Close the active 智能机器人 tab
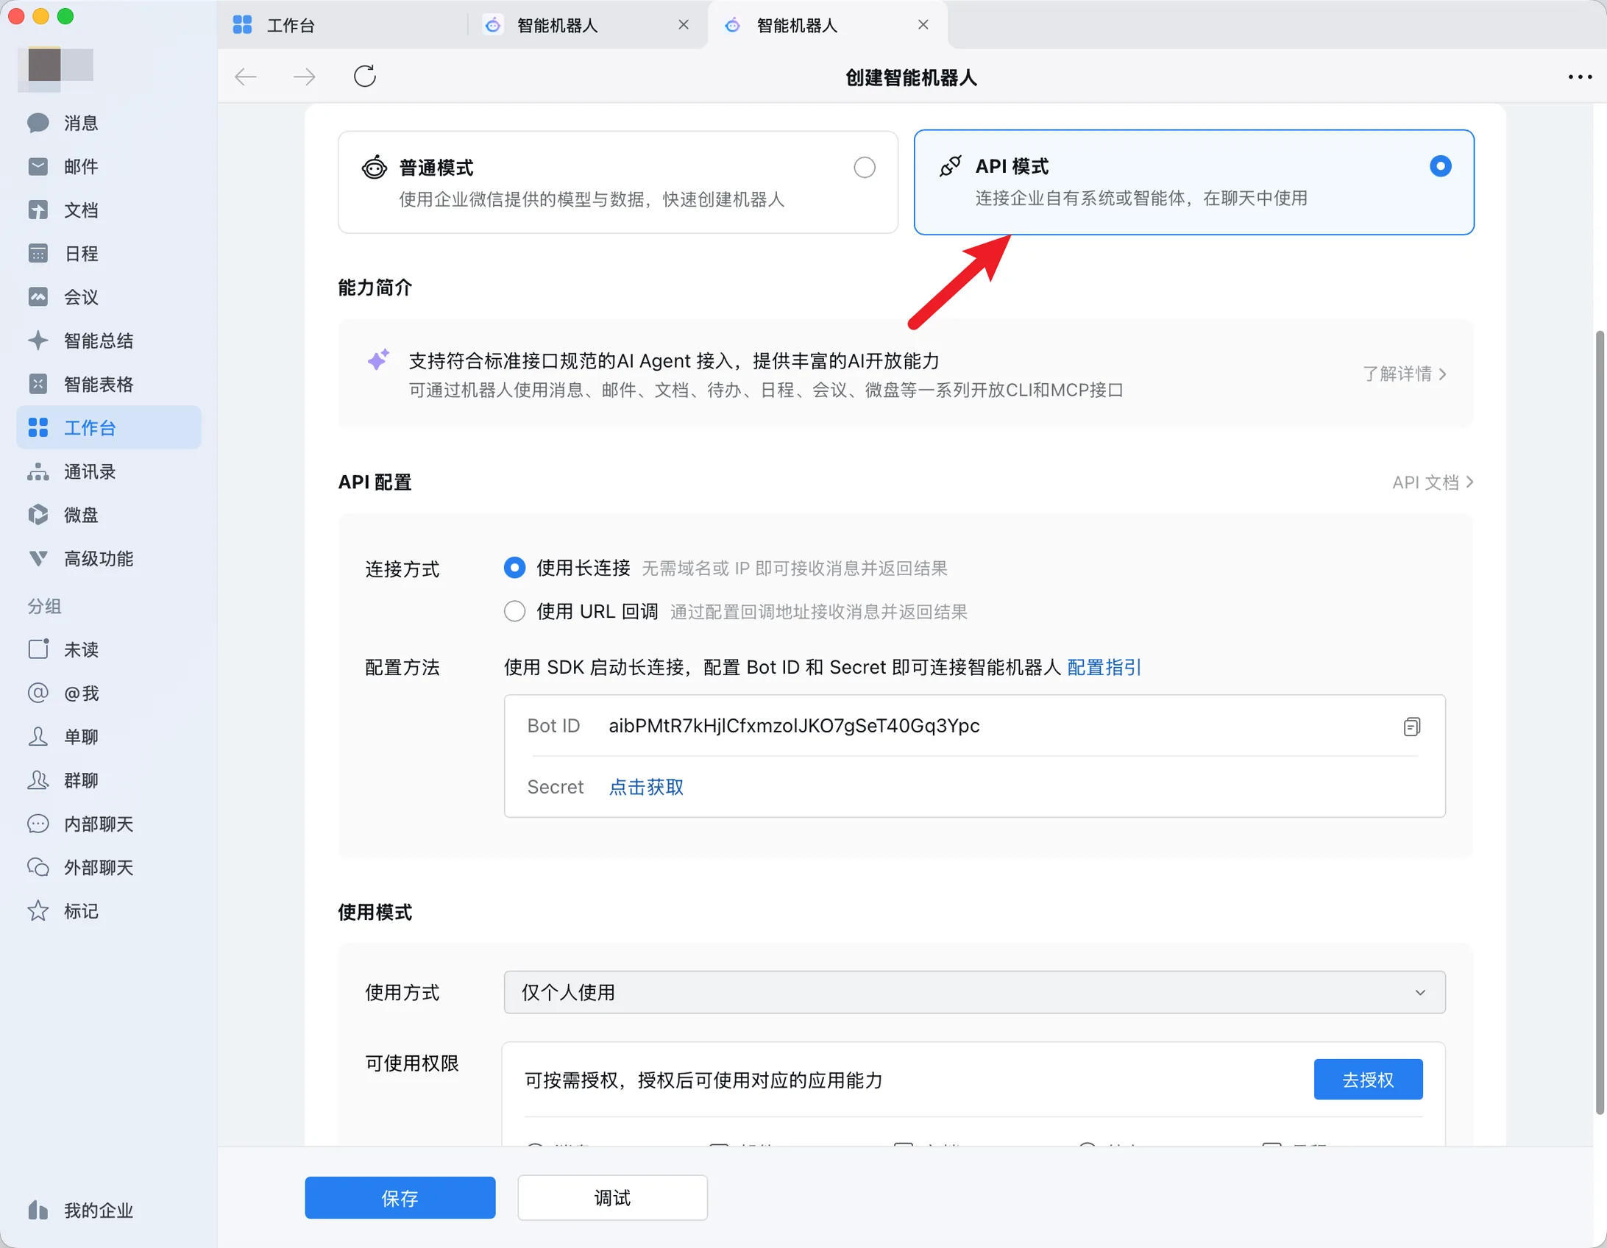 tap(923, 25)
